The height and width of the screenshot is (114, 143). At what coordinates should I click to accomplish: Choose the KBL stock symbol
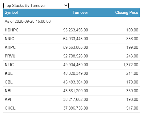tap(9, 73)
